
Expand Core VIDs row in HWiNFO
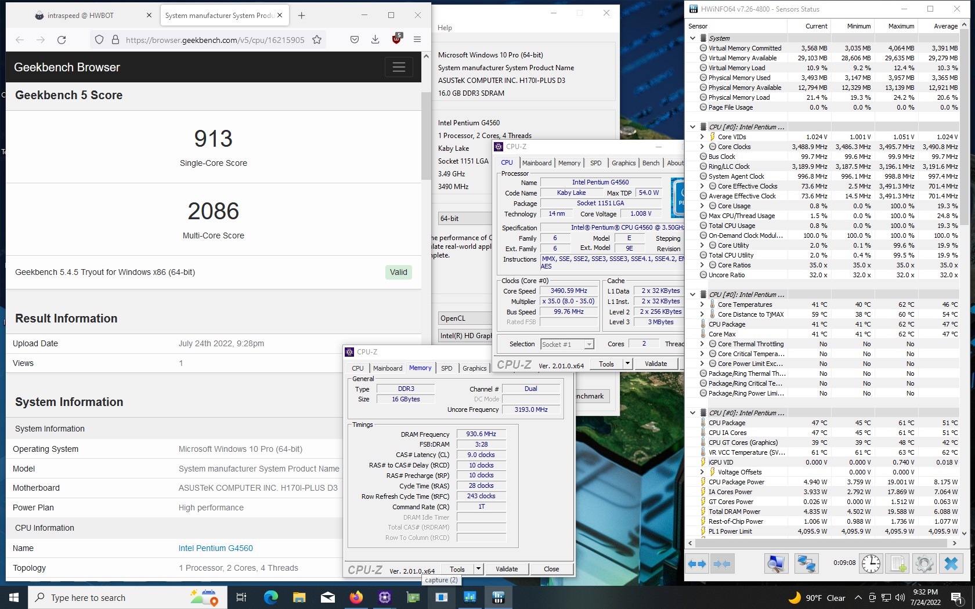point(702,137)
